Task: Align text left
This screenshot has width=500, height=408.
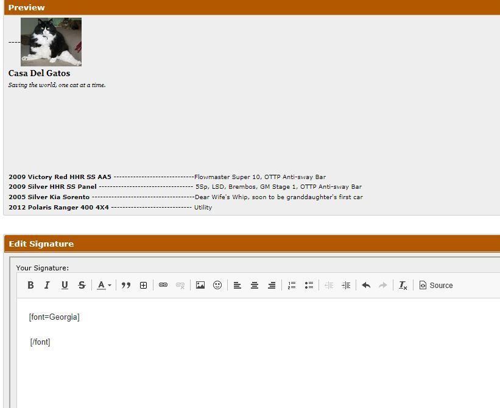Action: point(238,285)
